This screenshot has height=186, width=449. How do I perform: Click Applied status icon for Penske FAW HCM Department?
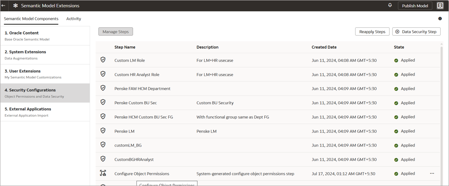(396, 89)
